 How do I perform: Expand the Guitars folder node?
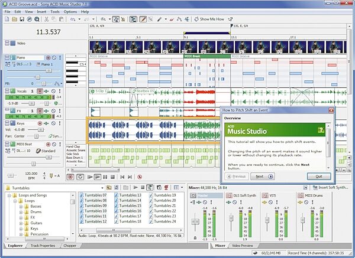(x=21, y=223)
